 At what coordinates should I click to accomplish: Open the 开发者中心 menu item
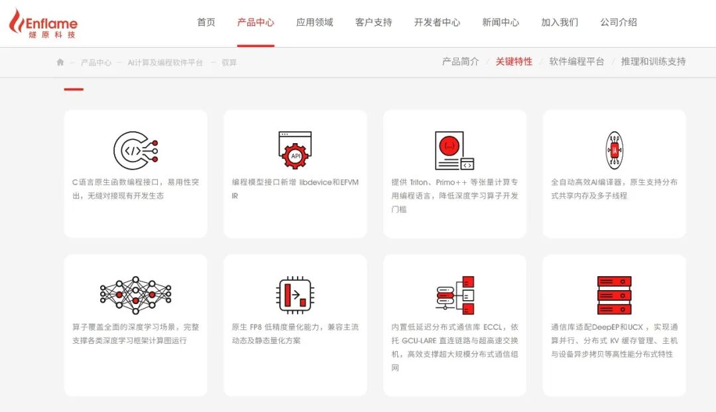[437, 23]
